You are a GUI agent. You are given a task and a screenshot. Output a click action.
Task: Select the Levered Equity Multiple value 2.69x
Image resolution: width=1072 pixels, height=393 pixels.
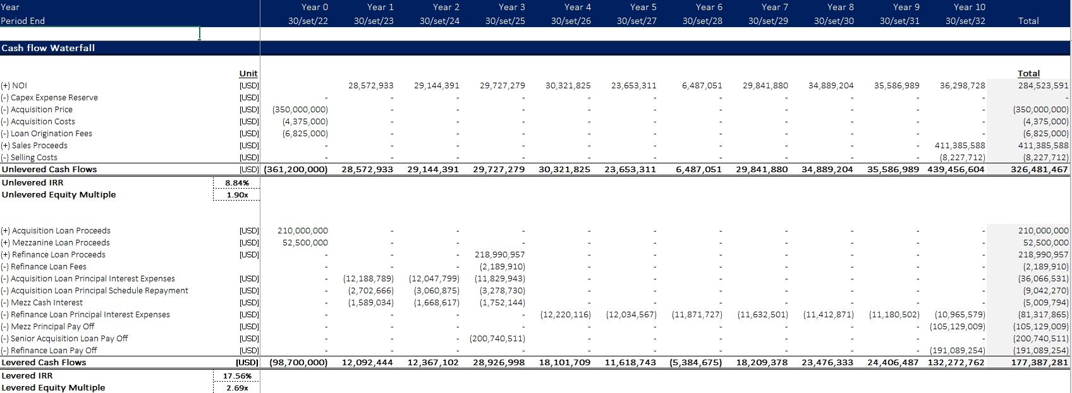click(237, 388)
